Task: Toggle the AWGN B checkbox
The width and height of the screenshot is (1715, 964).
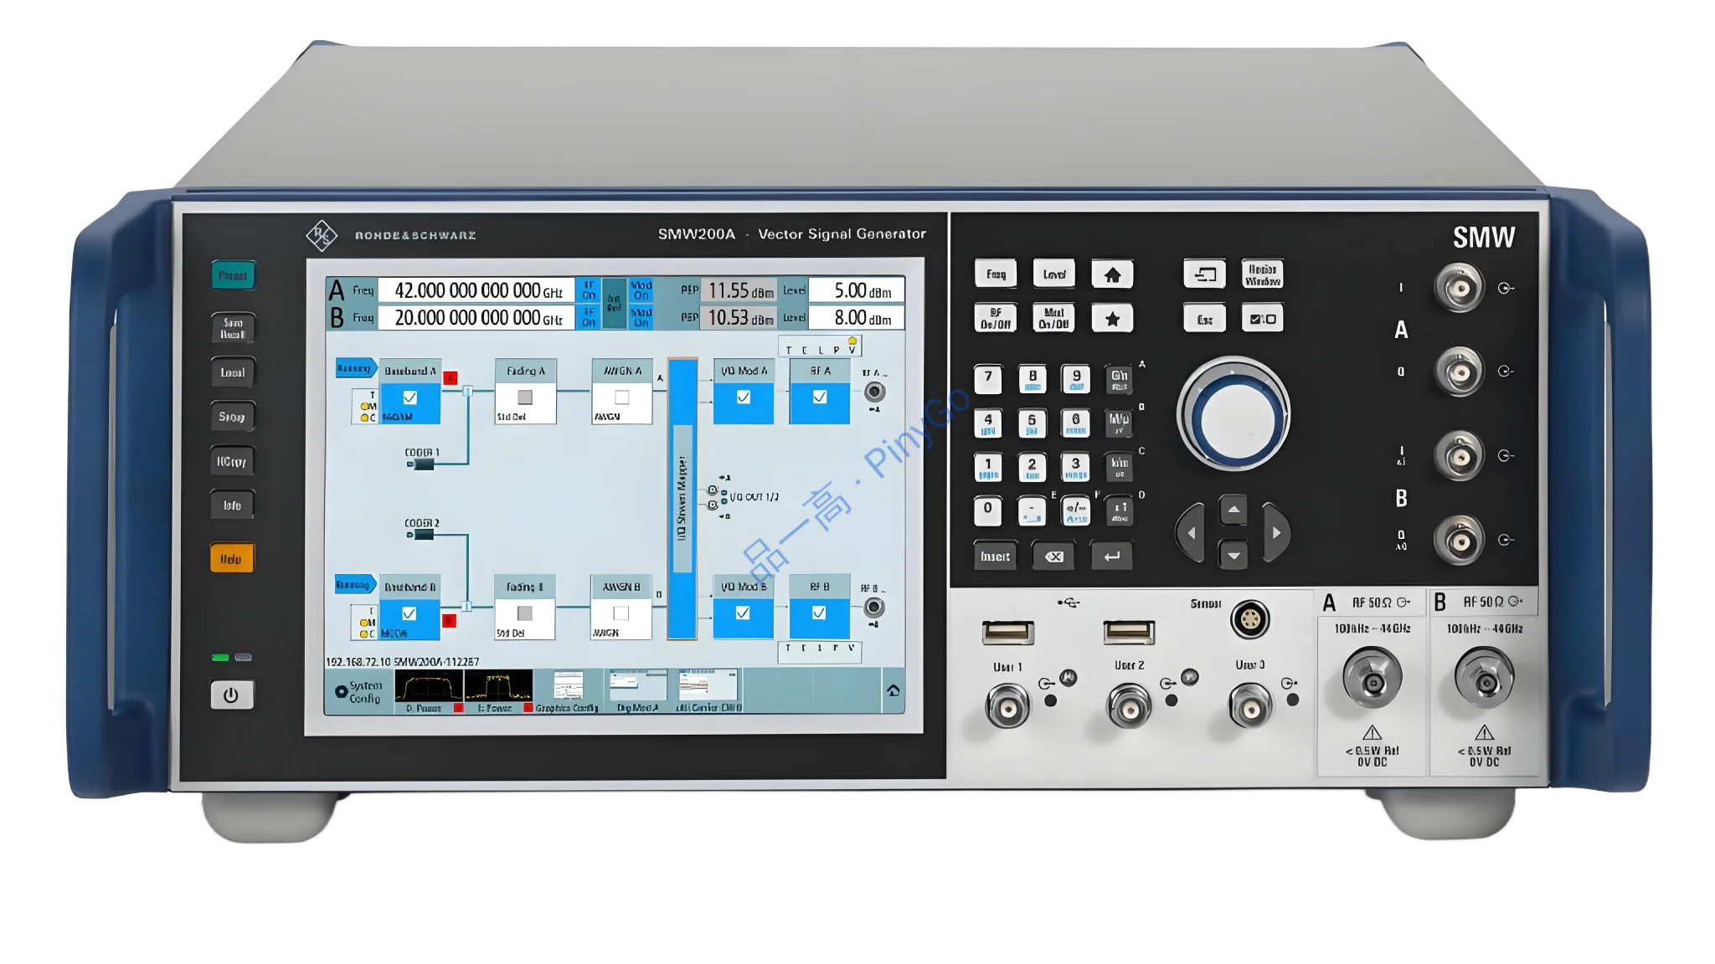Action: 621,613
